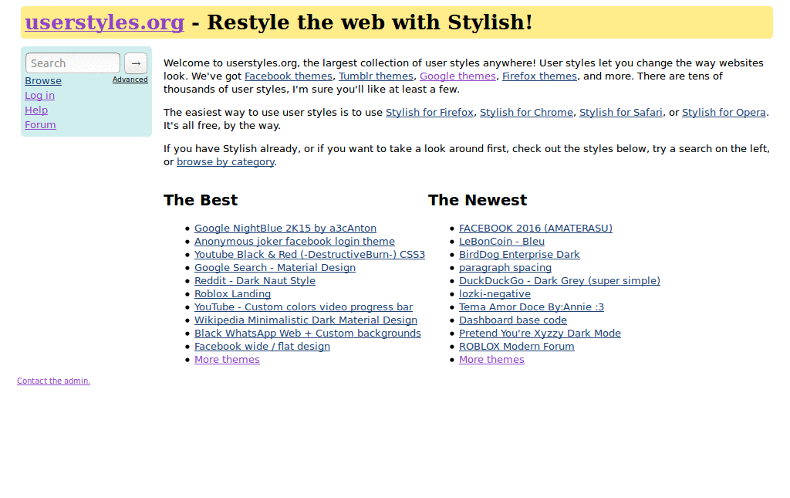Click the search submit arrow button
Image resolution: width=790 pixels, height=498 pixels.
click(x=135, y=63)
